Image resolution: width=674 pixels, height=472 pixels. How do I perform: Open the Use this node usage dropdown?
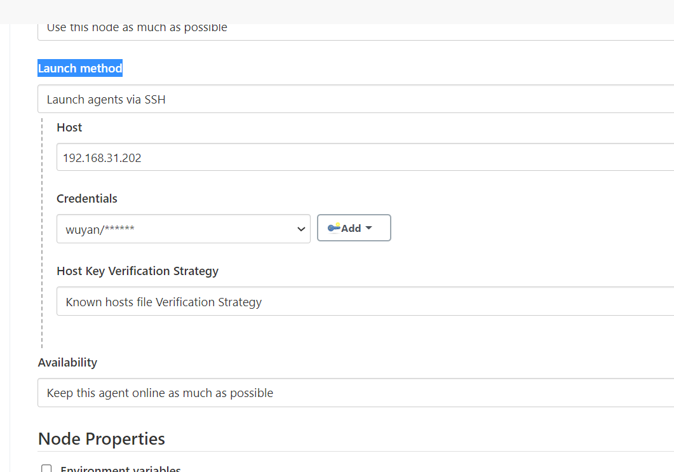tap(356, 32)
